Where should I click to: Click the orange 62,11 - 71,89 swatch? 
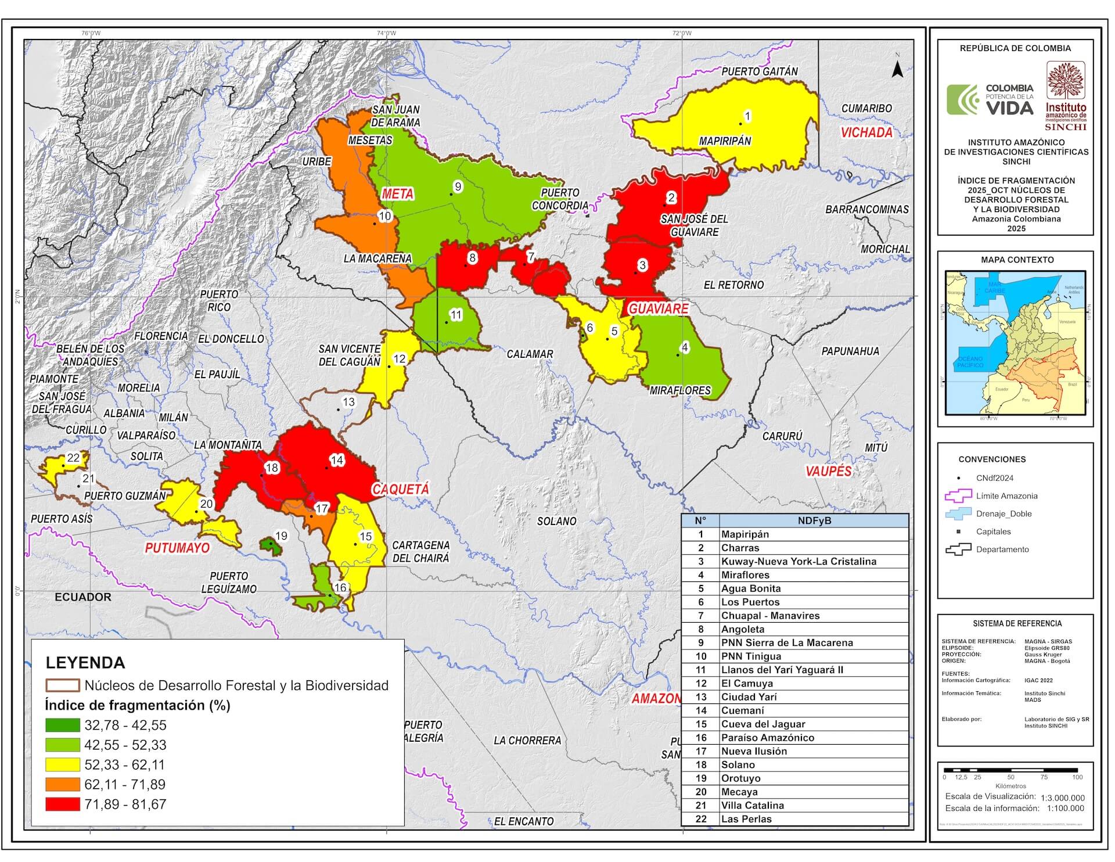63,785
